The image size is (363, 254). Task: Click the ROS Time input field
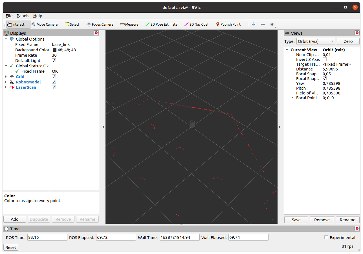(47, 237)
